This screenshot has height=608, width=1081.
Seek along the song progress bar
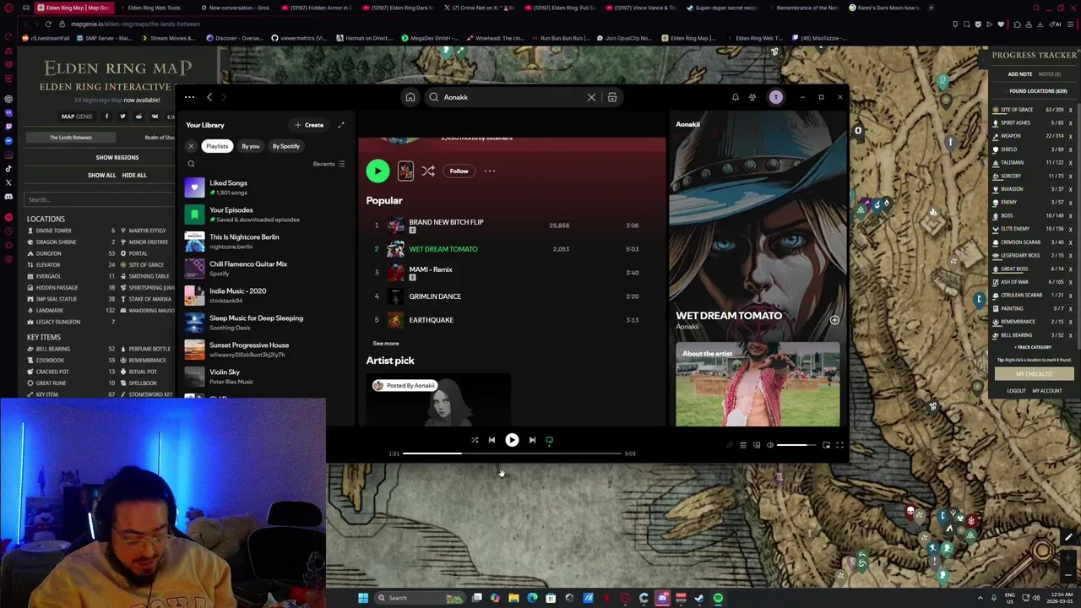pos(512,453)
